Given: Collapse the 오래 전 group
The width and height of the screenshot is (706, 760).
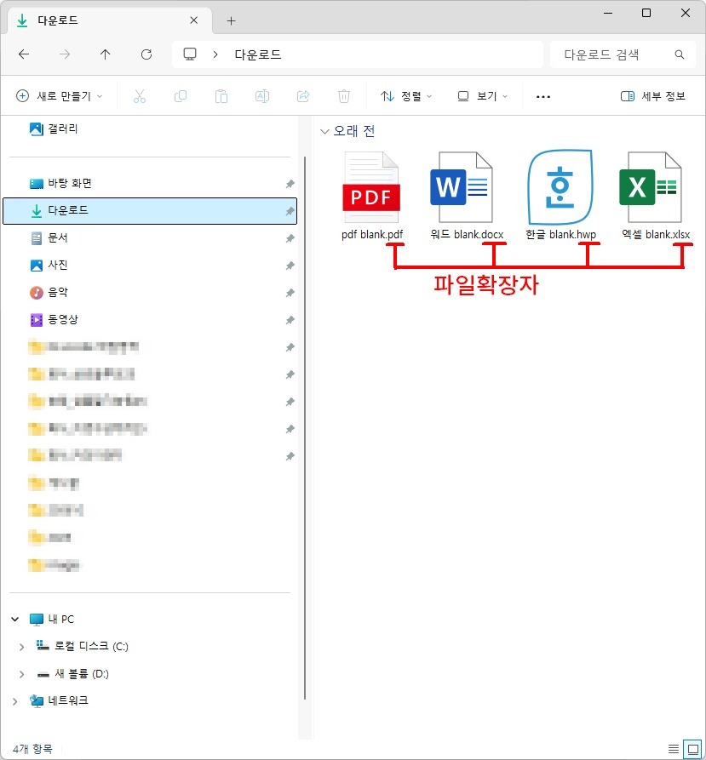Looking at the screenshot, I should 324,131.
